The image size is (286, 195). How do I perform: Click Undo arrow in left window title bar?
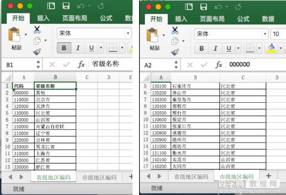click(x=81, y=6)
